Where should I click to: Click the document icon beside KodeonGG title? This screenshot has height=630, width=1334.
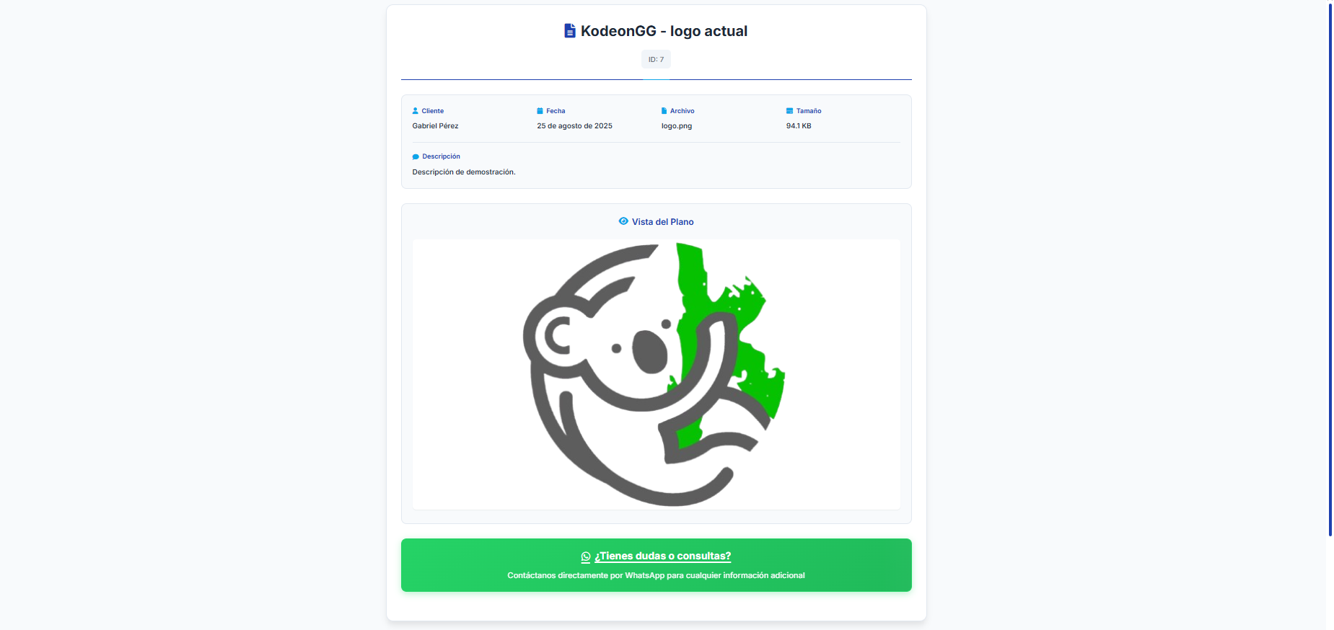pos(570,31)
